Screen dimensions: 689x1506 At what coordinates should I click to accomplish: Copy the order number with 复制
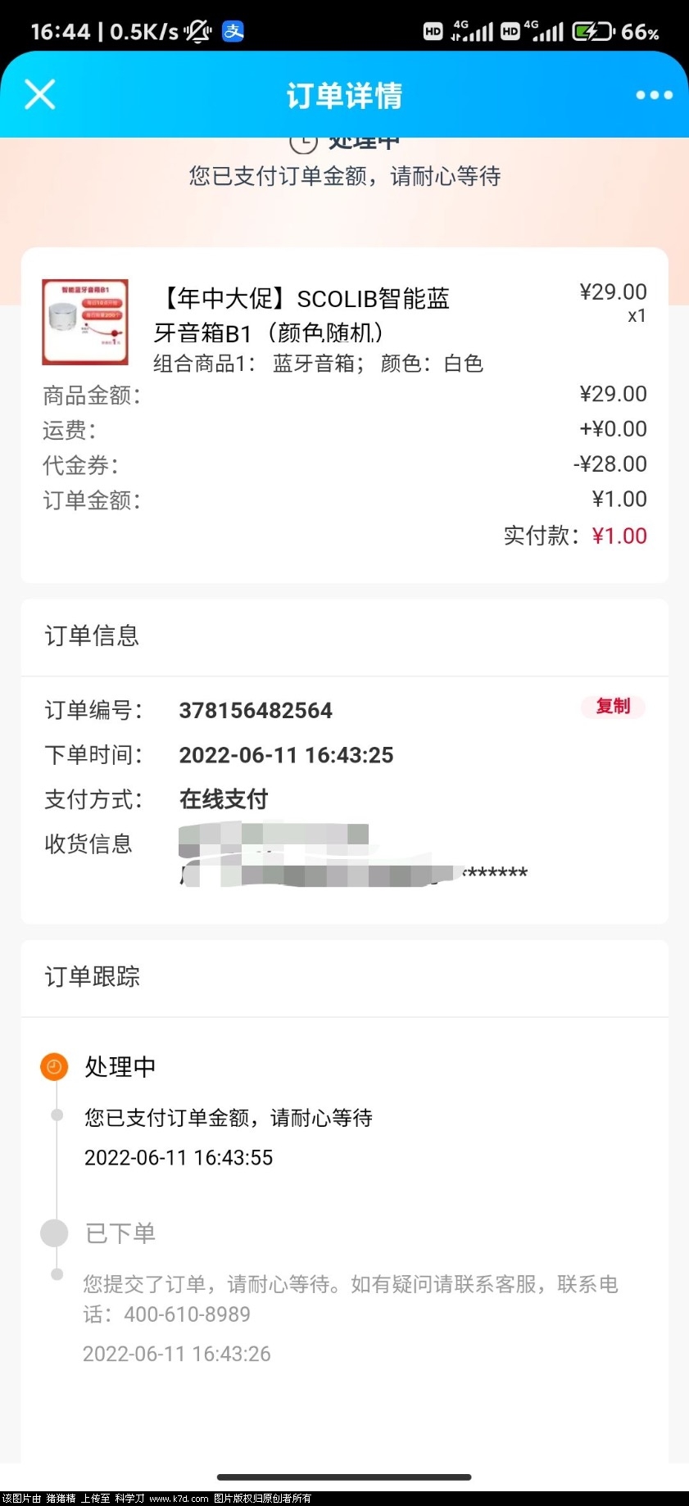coord(613,706)
